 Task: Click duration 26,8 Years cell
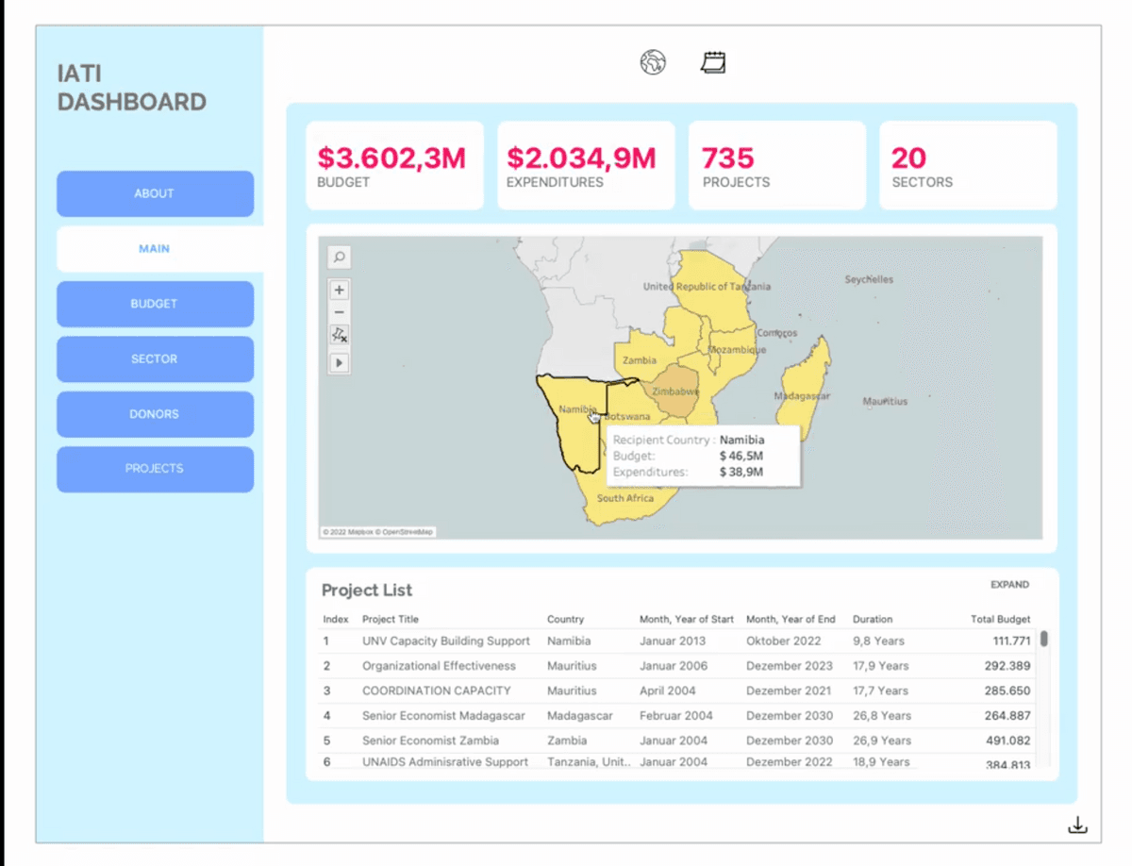(882, 716)
